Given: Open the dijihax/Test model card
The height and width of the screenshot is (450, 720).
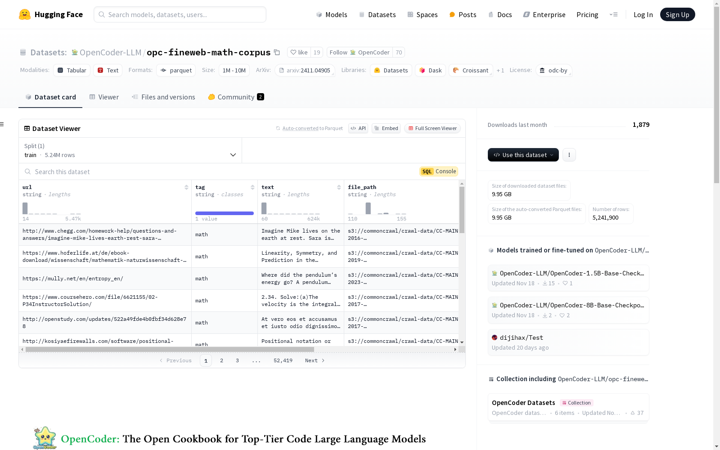Looking at the screenshot, I should 568,342.
